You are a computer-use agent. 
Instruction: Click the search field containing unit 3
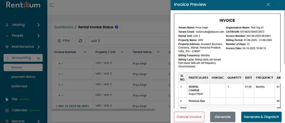tap(129, 41)
